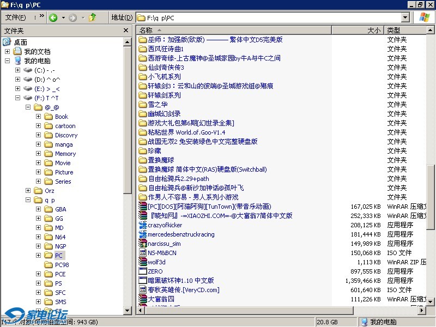Image resolution: width=436 pixels, height=327 pixels.
Task: Click the Back navigation arrow
Action: (53, 17)
